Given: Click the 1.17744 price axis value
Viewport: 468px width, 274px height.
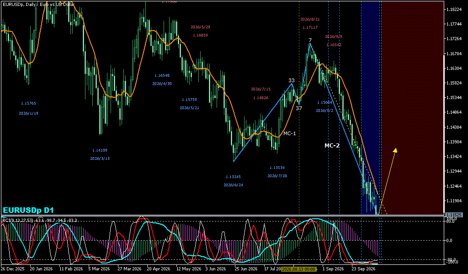Looking at the screenshot, I should (453, 24).
